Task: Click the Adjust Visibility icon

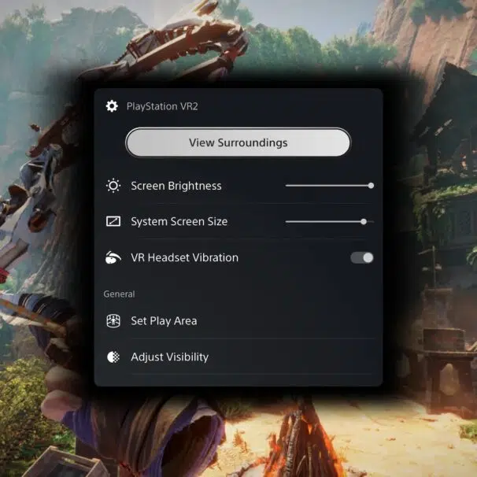Action: (113, 357)
